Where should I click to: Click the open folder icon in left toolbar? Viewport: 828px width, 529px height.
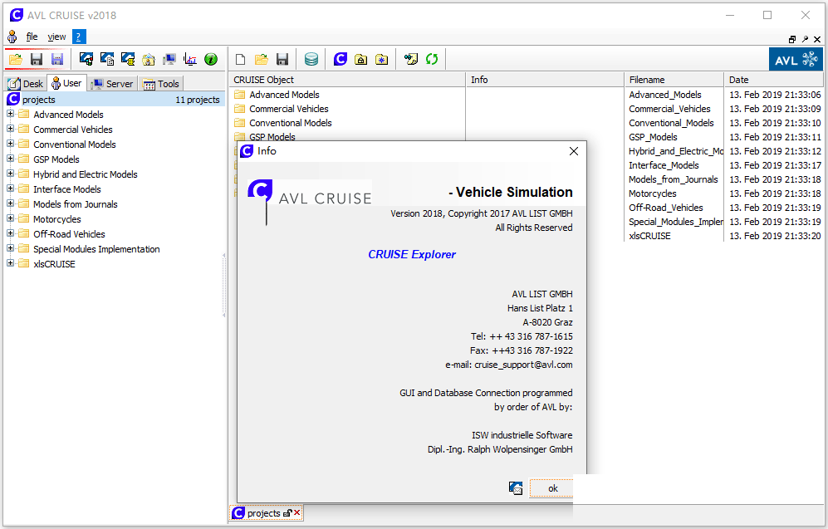click(16, 59)
